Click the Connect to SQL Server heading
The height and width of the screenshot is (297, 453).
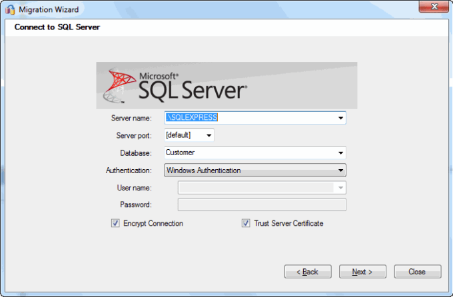pyautogui.click(x=57, y=27)
